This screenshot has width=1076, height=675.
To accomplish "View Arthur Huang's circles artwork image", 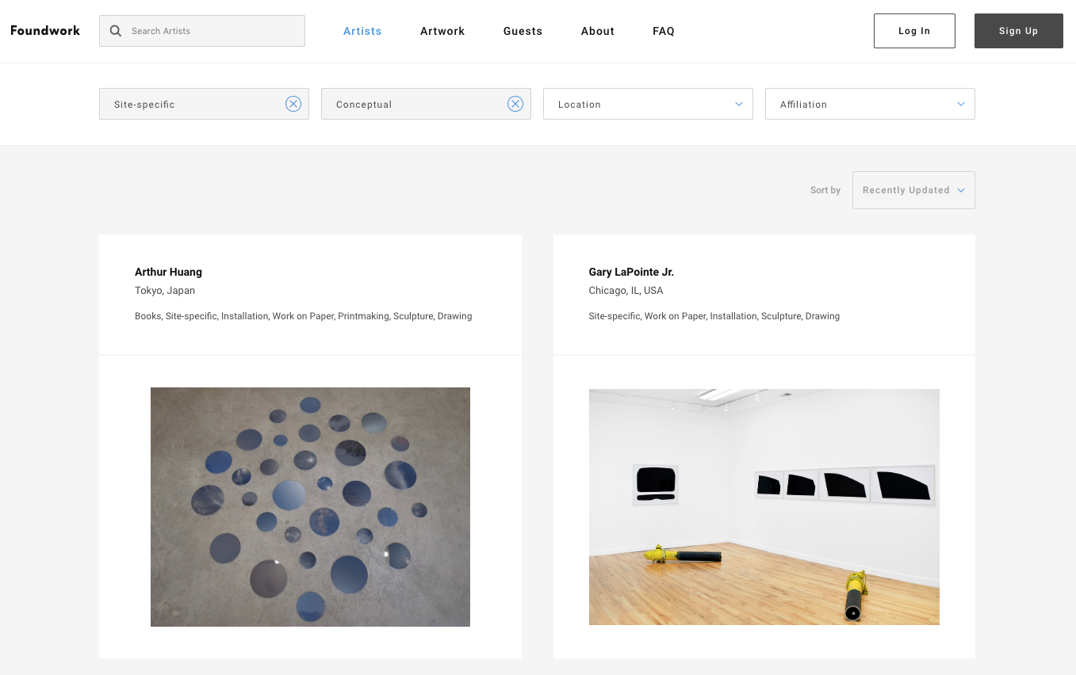I will click(310, 507).
